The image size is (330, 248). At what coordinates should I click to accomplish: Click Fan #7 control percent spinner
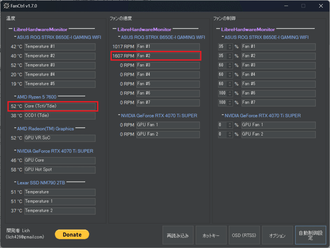tap(226, 103)
